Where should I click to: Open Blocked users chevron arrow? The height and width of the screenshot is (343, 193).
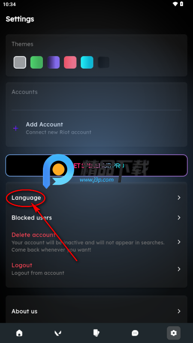point(179,218)
